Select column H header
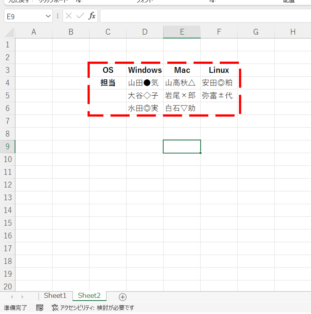This screenshot has height=314, width=311. click(293, 32)
